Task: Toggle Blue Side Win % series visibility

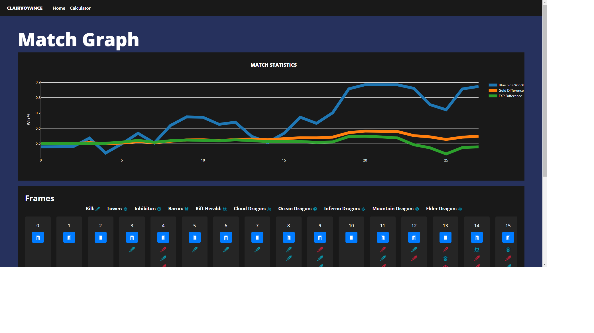Action: click(x=511, y=85)
